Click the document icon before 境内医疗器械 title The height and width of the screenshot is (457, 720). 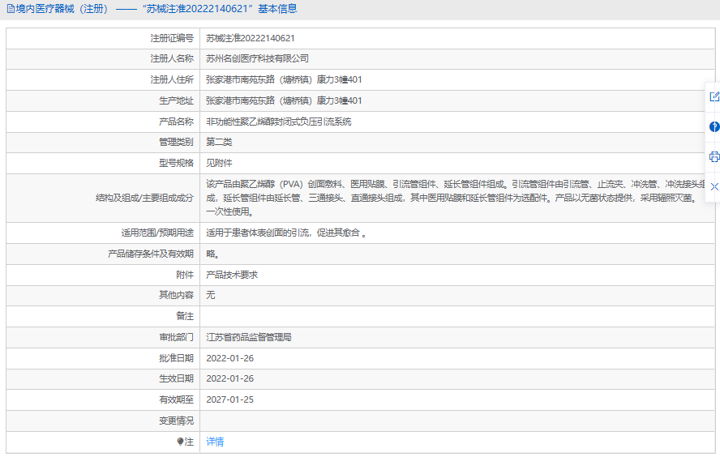click(10, 9)
